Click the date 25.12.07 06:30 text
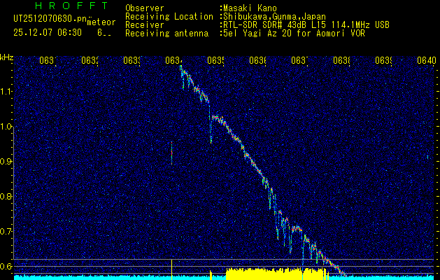The image size is (440, 280). click(48, 33)
